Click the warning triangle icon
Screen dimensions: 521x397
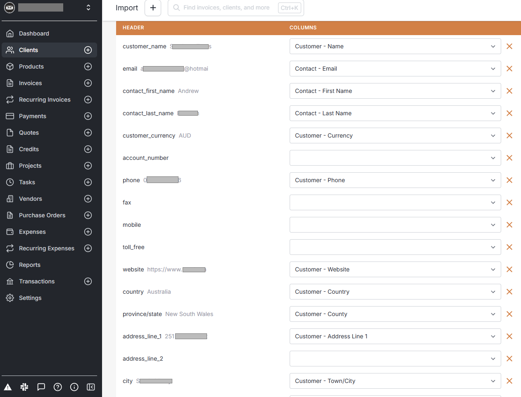tap(8, 387)
